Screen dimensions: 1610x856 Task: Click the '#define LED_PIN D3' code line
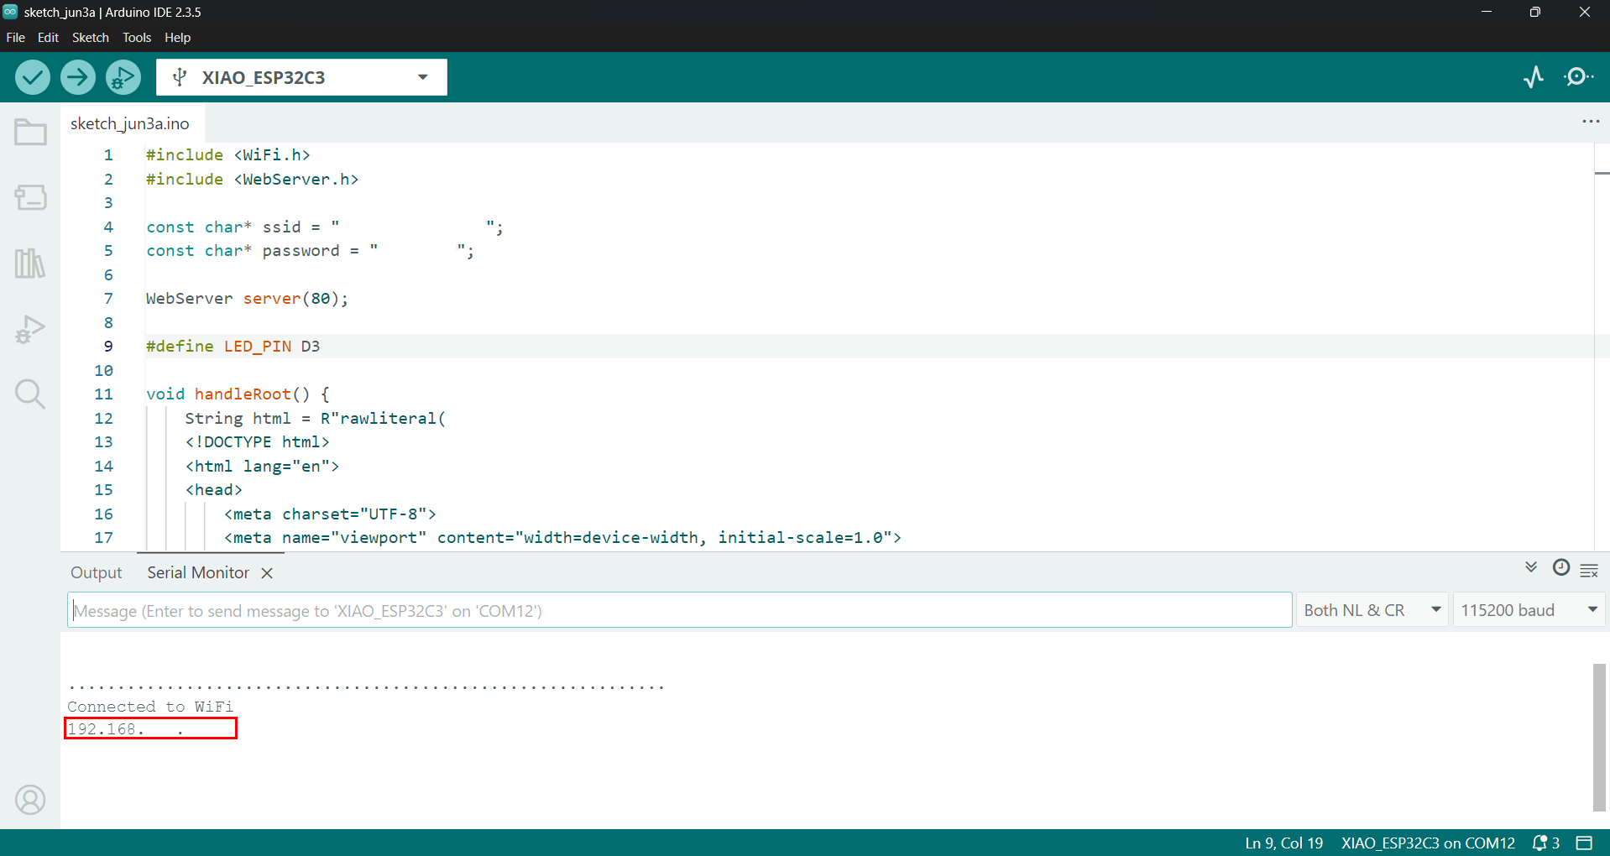tap(233, 347)
